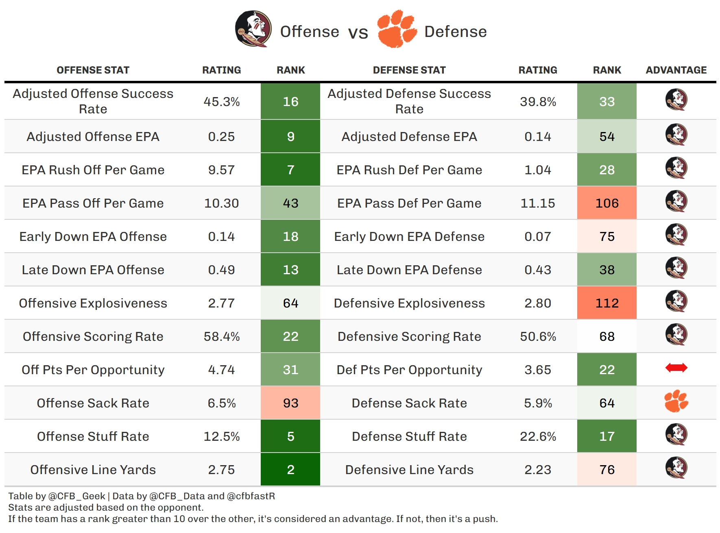Click the red push arrow icon

[x=676, y=368]
